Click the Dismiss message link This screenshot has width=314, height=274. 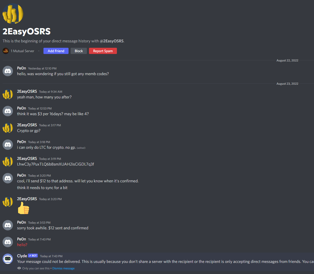[x=63, y=268]
